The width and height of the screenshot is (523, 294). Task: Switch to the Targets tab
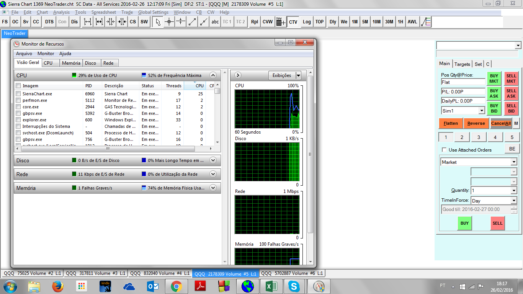[462, 64]
